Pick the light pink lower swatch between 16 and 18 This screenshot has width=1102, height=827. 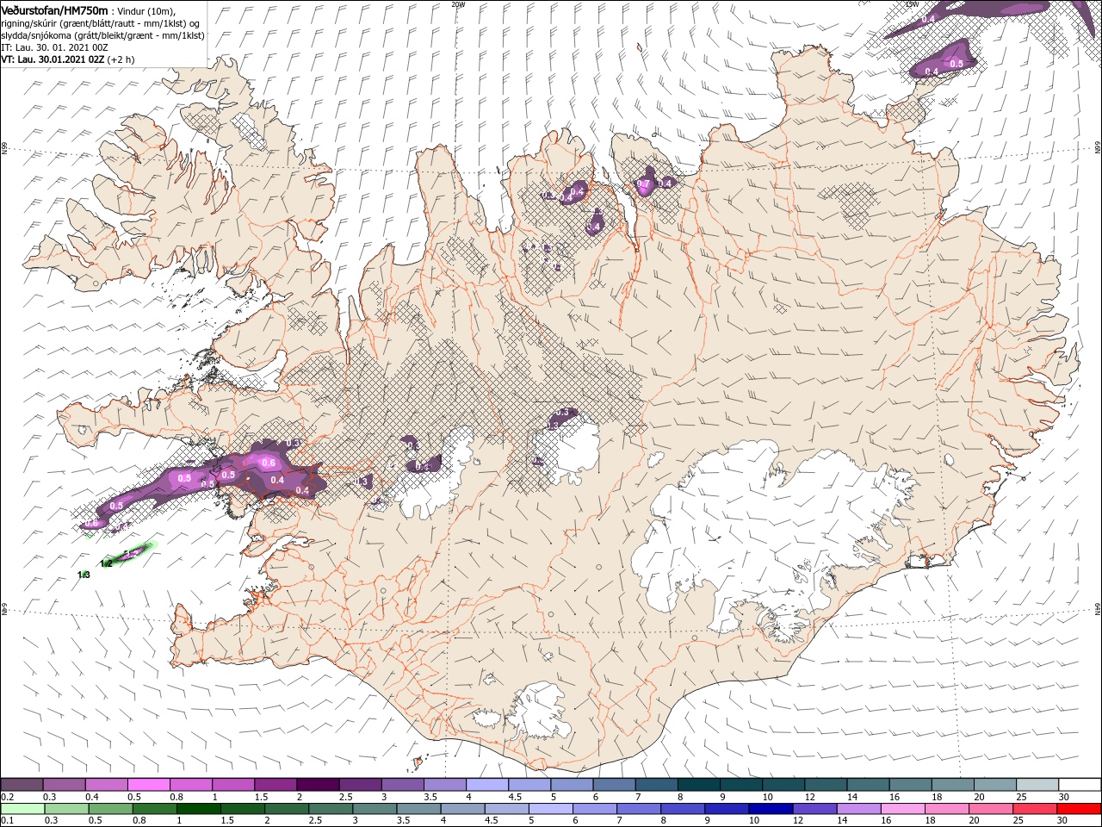903,809
